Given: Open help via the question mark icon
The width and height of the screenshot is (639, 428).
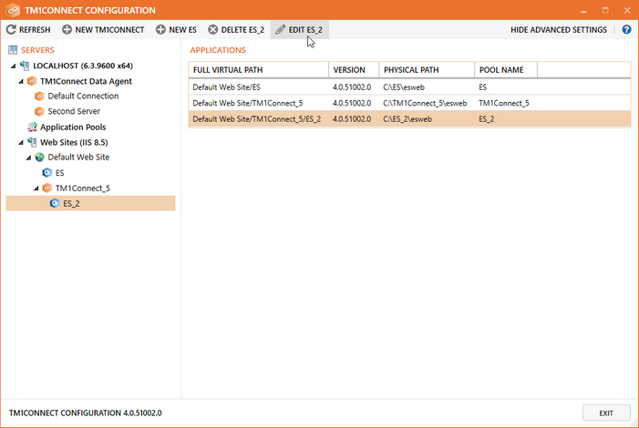Looking at the screenshot, I should point(626,29).
